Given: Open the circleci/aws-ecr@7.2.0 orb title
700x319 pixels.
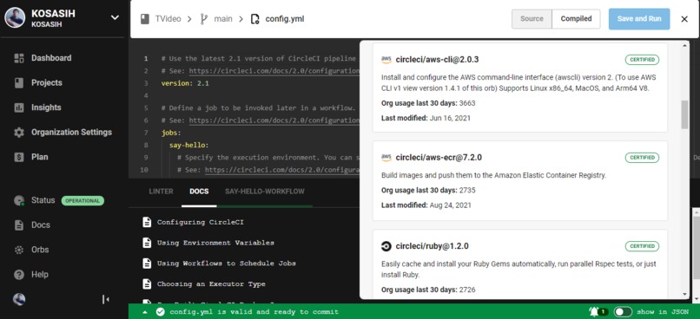Looking at the screenshot, I should click(x=439, y=158).
